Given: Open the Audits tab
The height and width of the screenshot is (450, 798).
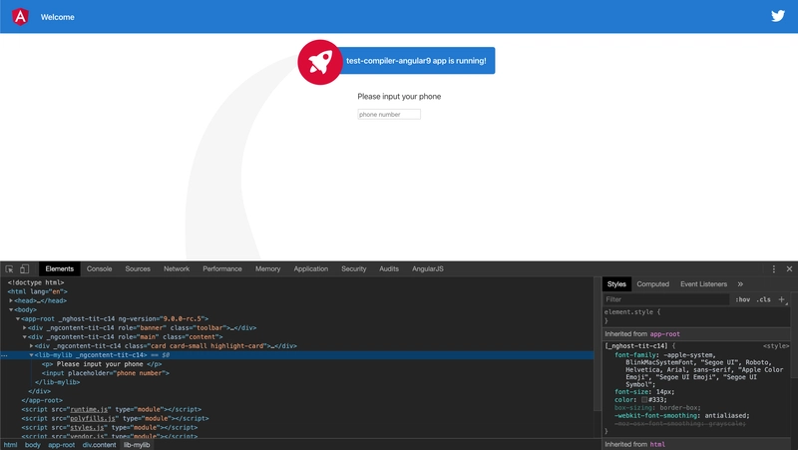Looking at the screenshot, I should pyautogui.click(x=389, y=268).
